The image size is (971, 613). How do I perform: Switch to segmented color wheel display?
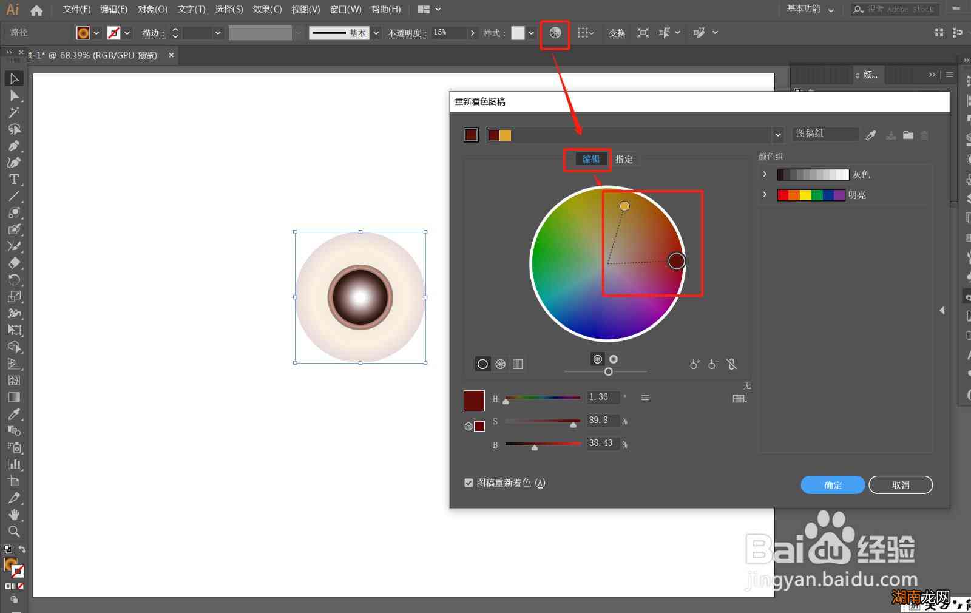500,364
